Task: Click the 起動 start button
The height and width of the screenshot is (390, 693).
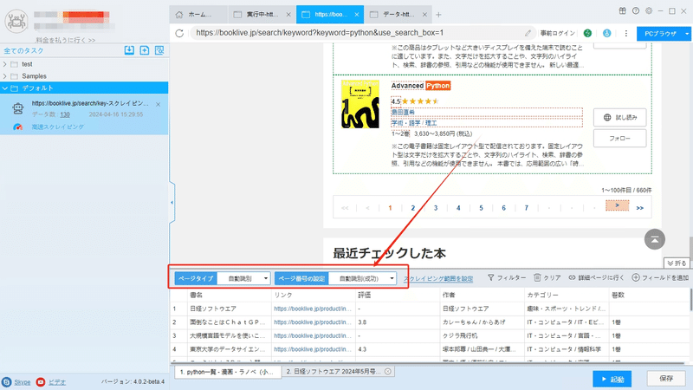Action: coord(612,379)
